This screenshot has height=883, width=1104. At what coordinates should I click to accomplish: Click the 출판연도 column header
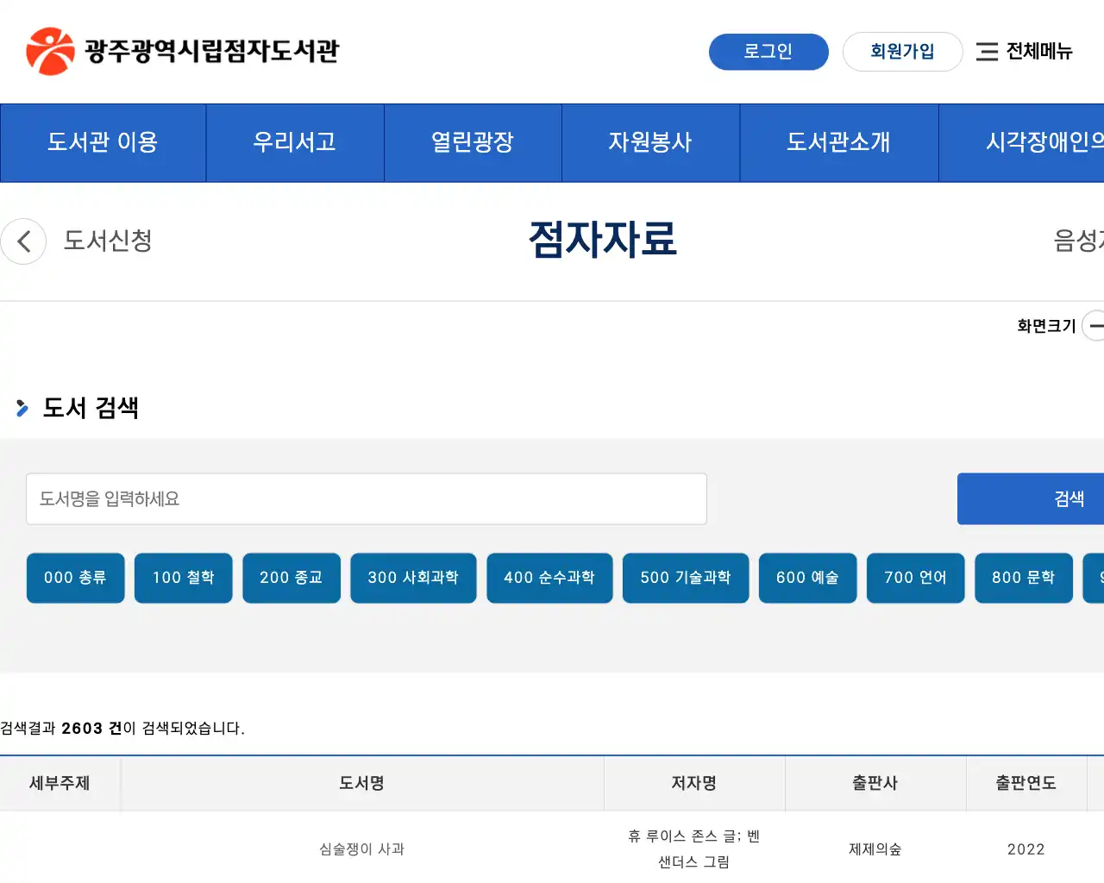coord(1026,783)
